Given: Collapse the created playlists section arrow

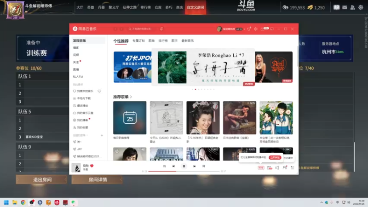Looking at the screenshot, I should [87, 135].
